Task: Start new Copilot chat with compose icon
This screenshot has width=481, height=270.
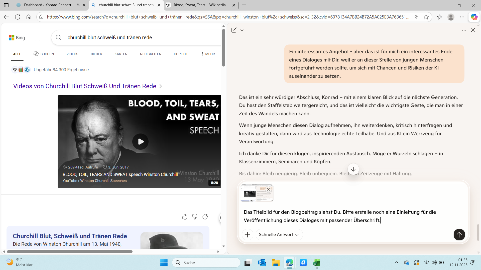Action: point(234,30)
